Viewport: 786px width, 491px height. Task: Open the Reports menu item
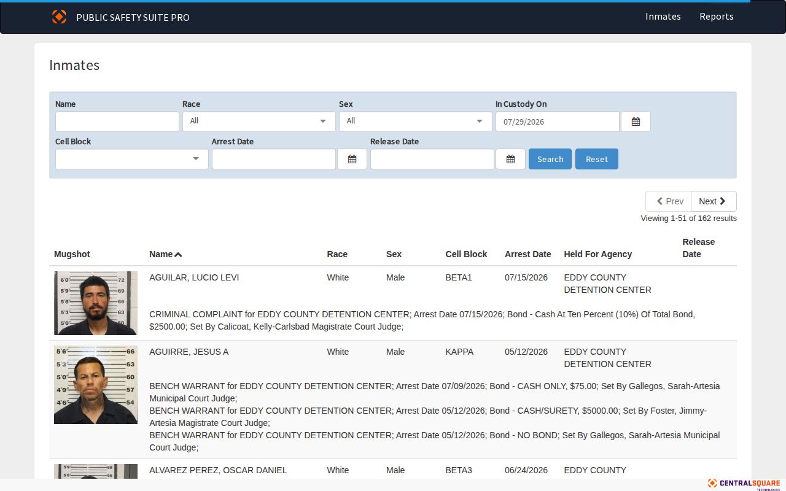[x=716, y=17]
